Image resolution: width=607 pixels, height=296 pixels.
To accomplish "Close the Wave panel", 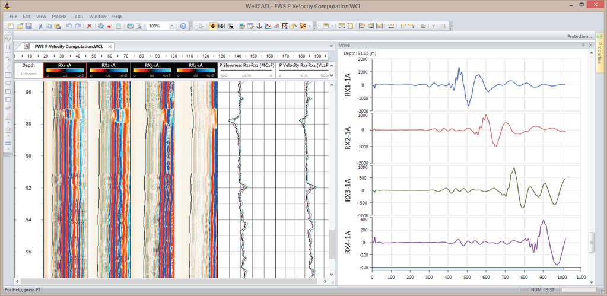I will point(590,45).
